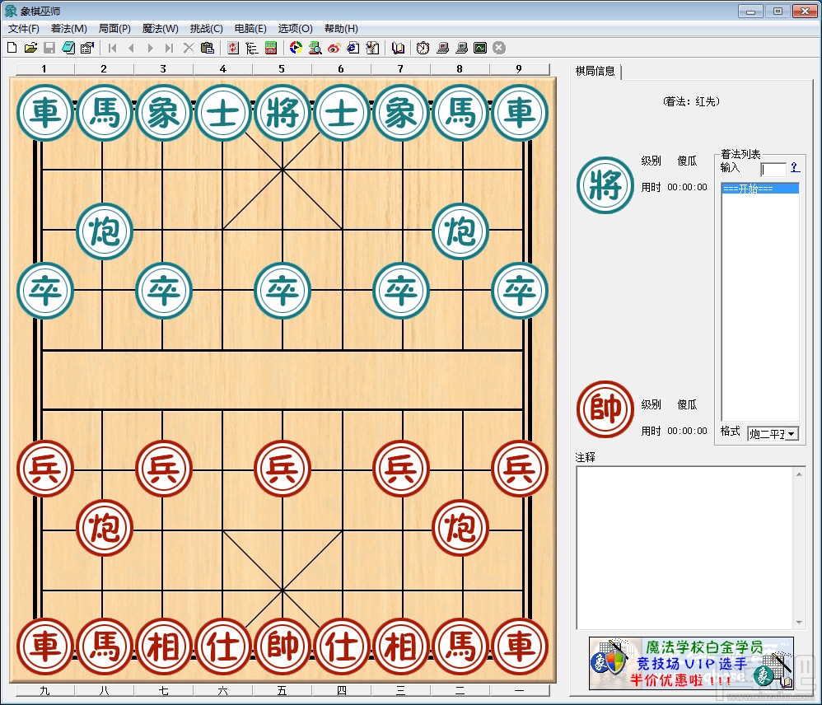
Task: Click the Weibo eye logo icon
Action: (x=334, y=49)
